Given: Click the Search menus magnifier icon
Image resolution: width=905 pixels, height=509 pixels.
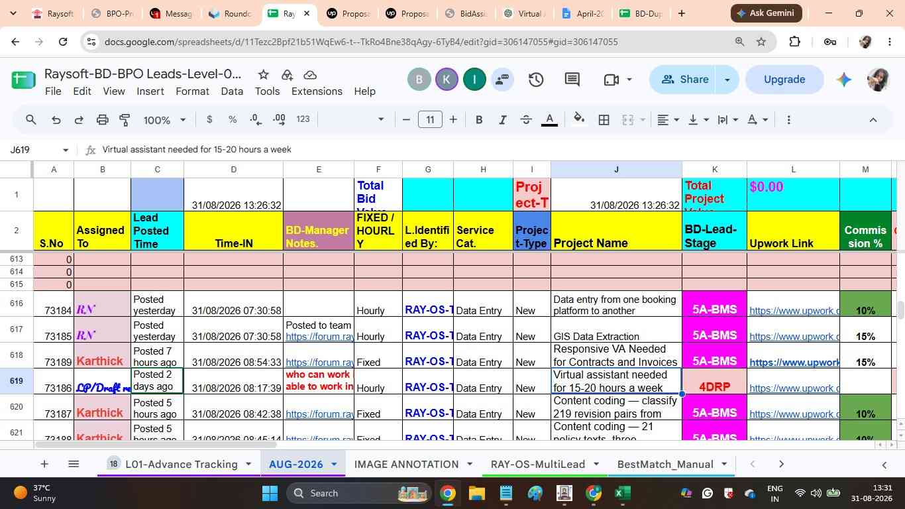Looking at the screenshot, I should pyautogui.click(x=31, y=120).
